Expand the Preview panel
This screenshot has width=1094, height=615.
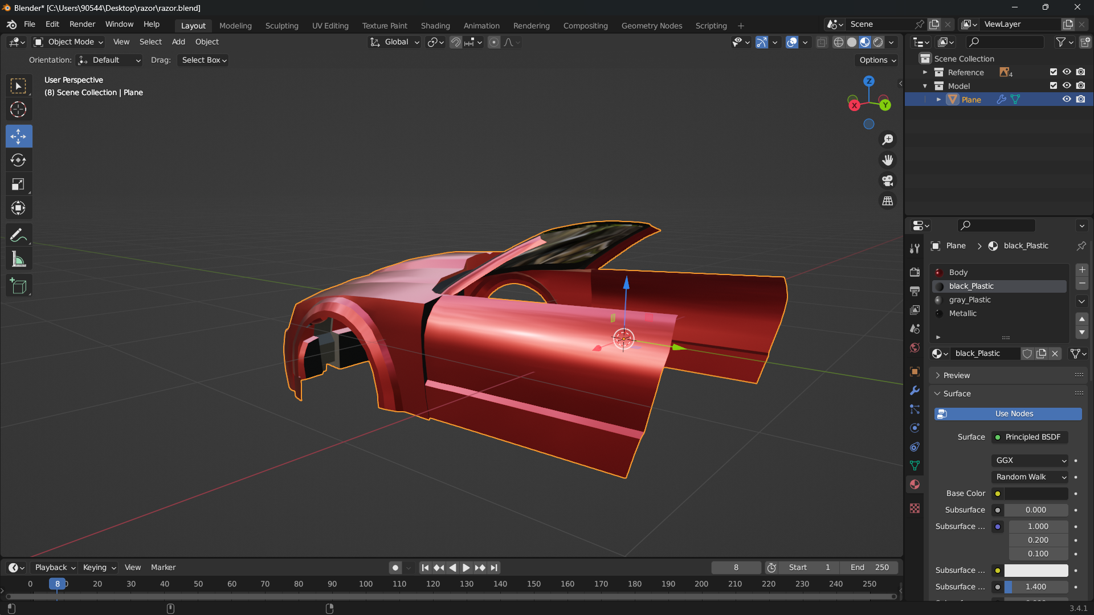(x=957, y=375)
